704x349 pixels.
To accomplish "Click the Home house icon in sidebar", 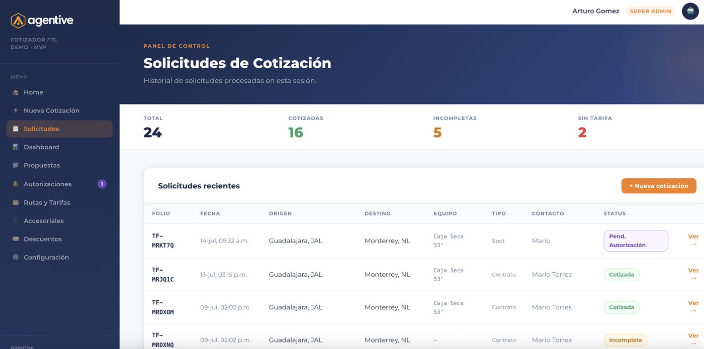I will (x=16, y=92).
